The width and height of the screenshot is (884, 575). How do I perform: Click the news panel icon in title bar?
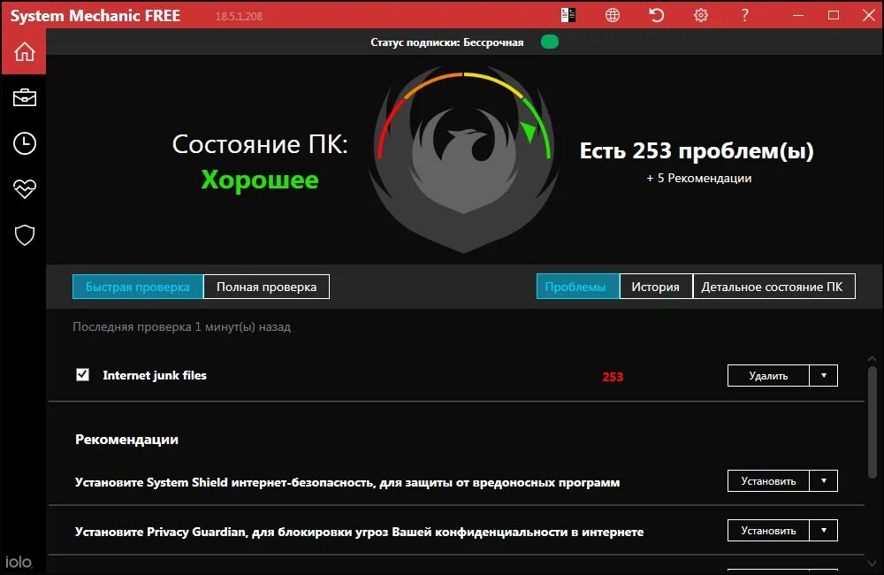coord(568,15)
